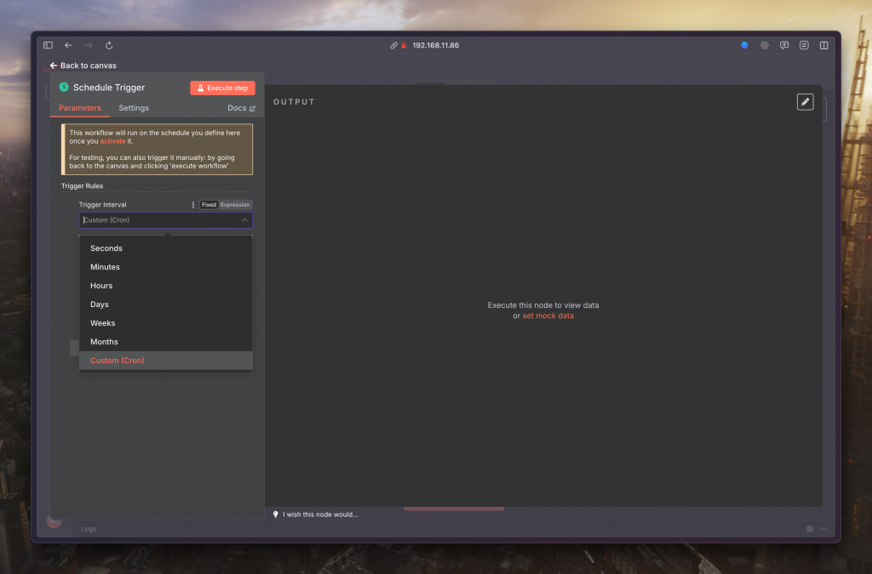
Task: Click the red insecure lock icon
Action: 404,46
